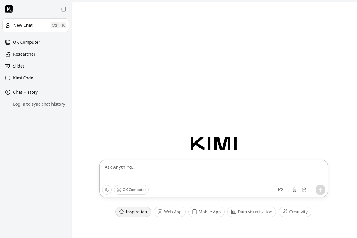Click the paperclip attachment icon
Viewport: 357px width, 238px height.
click(294, 190)
